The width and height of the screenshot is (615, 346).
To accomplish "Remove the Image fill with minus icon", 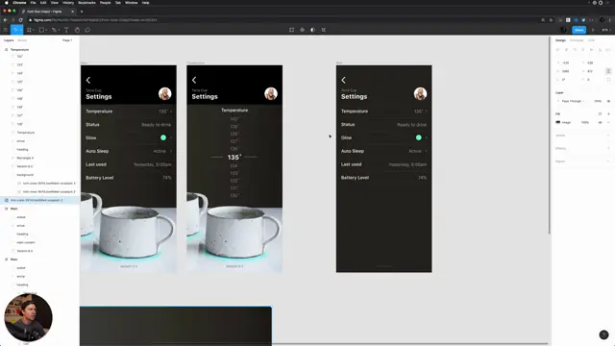I will 608,122.
